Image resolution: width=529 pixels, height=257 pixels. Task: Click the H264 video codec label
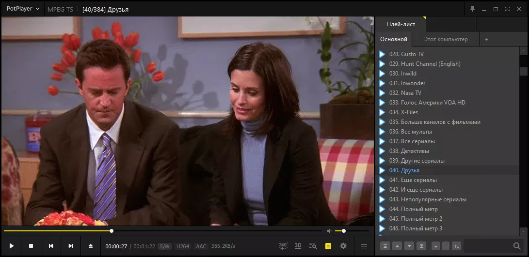tap(183, 246)
